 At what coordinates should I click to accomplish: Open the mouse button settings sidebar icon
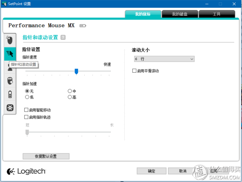[10, 40]
